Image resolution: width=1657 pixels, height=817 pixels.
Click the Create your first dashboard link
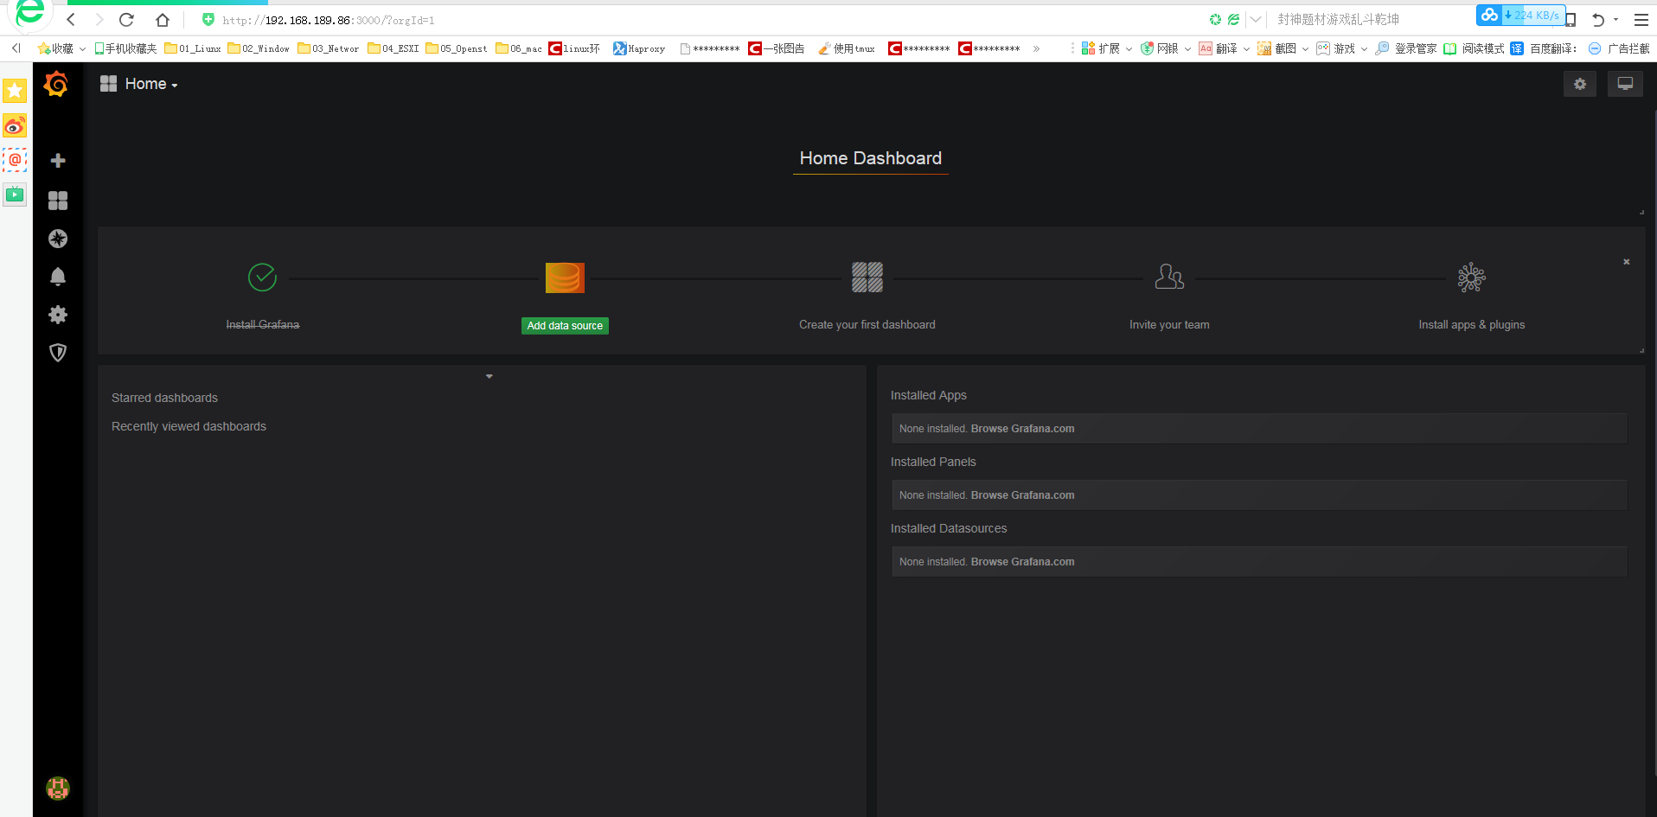tap(867, 325)
